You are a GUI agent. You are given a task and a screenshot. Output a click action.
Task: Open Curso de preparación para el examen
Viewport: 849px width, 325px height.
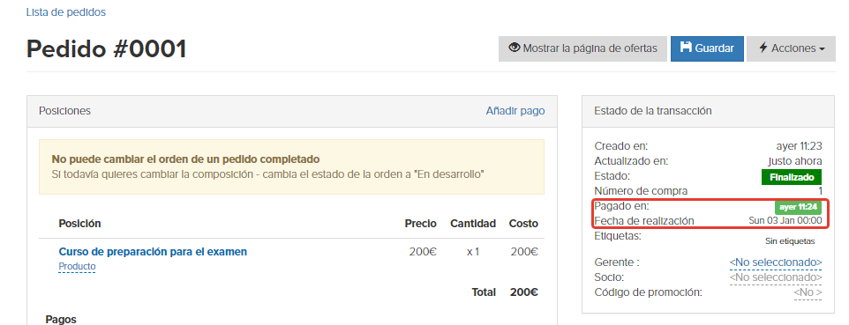[x=153, y=251]
